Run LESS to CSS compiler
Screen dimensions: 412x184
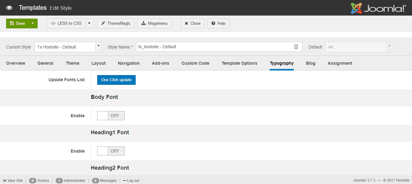pyautogui.click(x=66, y=23)
